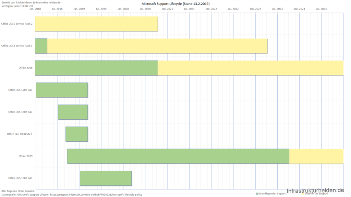
Task: Select the Jul. 2020 axis label
Action: coord(145,9)
